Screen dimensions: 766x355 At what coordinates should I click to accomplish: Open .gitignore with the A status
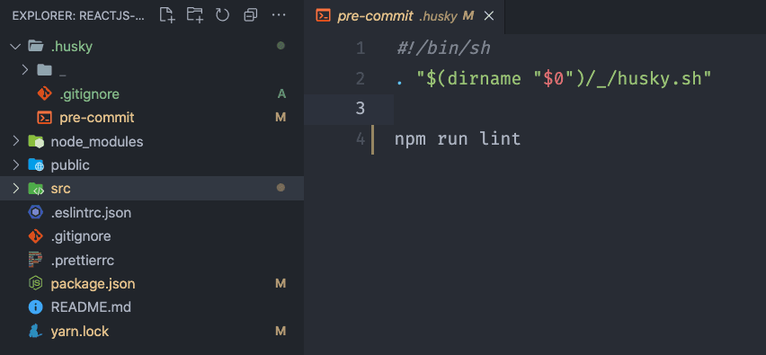(x=89, y=93)
